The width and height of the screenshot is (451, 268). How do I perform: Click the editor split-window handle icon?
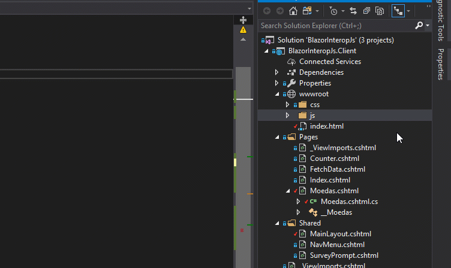click(x=243, y=20)
